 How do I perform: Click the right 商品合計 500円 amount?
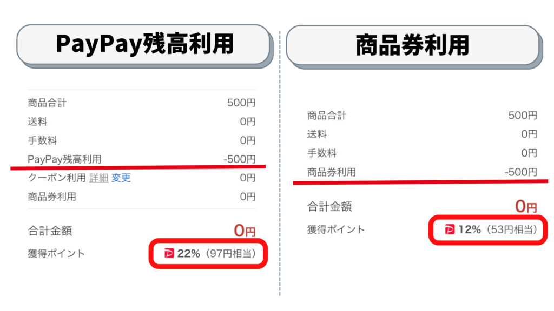pos(523,116)
